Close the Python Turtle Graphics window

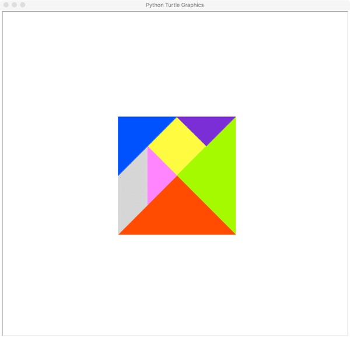6,5
